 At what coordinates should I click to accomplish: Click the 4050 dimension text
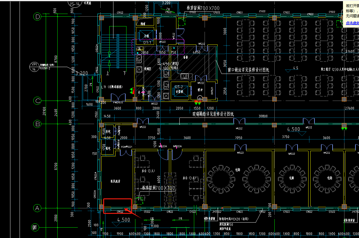(x=196, y=52)
